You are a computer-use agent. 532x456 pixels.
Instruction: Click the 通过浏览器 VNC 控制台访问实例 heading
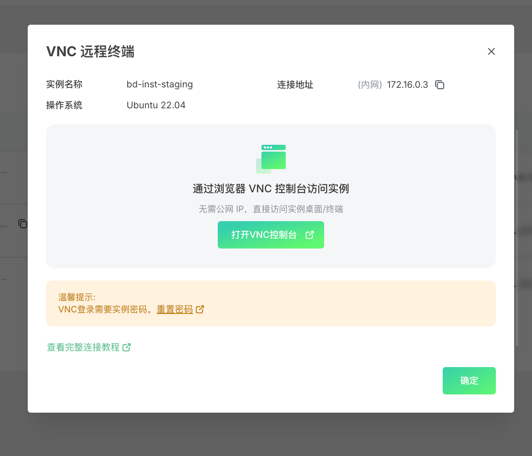coord(271,188)
